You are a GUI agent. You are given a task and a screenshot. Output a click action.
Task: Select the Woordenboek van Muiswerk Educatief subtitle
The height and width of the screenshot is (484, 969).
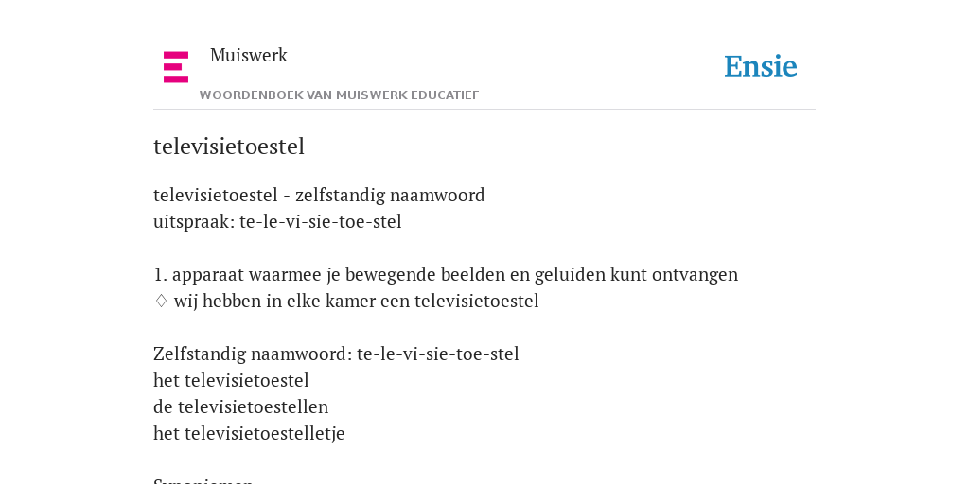[340, 95]
